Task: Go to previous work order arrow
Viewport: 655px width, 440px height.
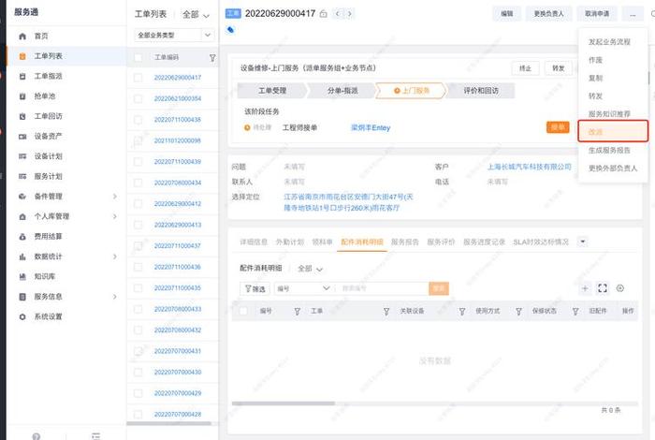Action: point(338,14)
